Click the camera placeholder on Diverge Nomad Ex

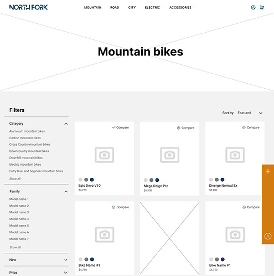235,155
